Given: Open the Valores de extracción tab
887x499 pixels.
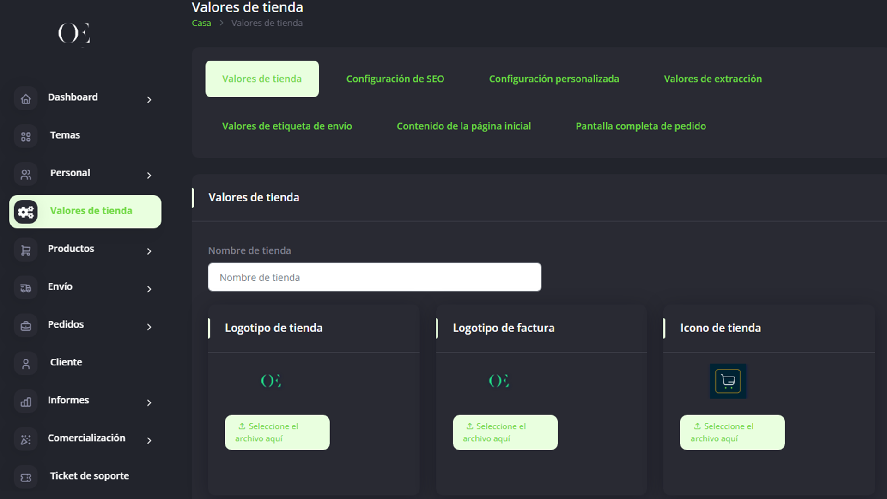Looking at the screenshot, I should point(712,79).
